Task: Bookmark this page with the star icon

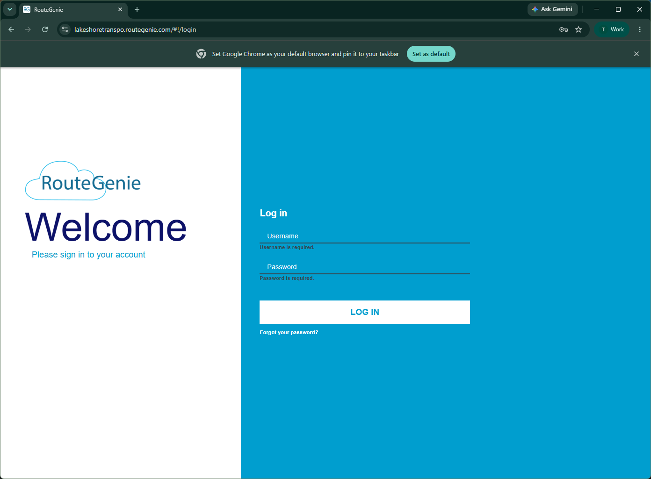Action: click(x=579, y=29)
